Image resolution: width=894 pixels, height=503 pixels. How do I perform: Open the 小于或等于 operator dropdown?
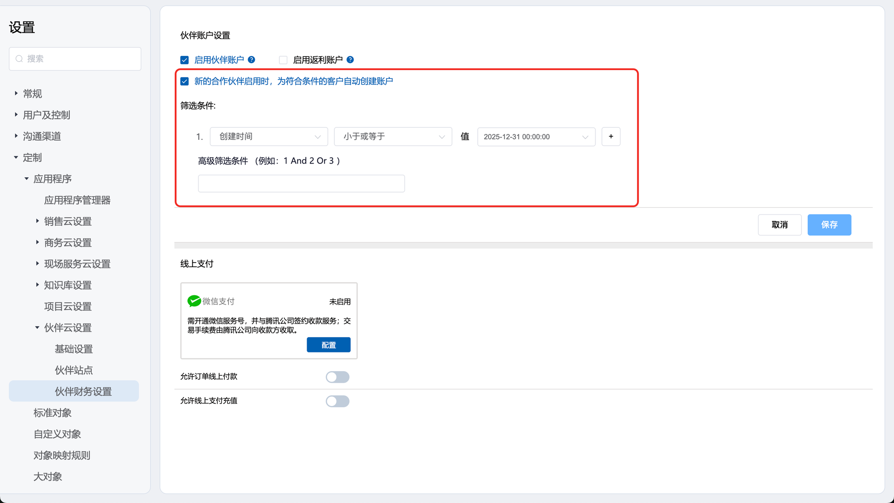(x=393, y=137)
